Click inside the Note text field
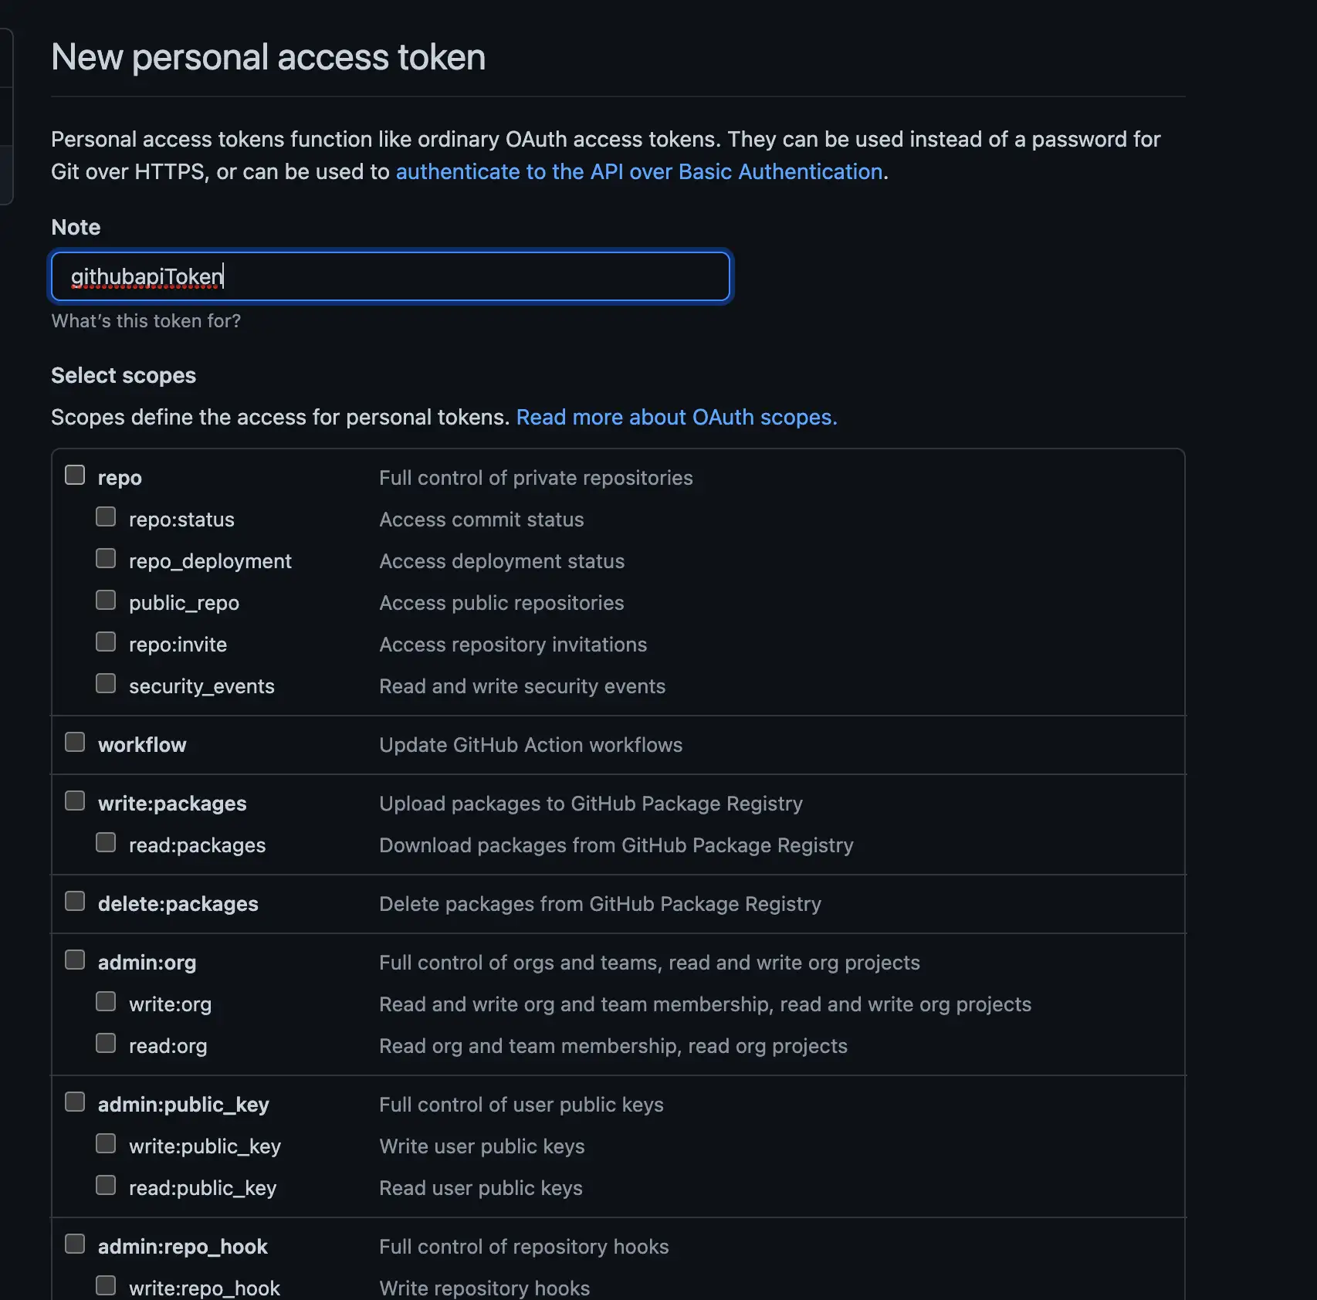This screenshot has width=1317, height=1300. click(390, 276)
